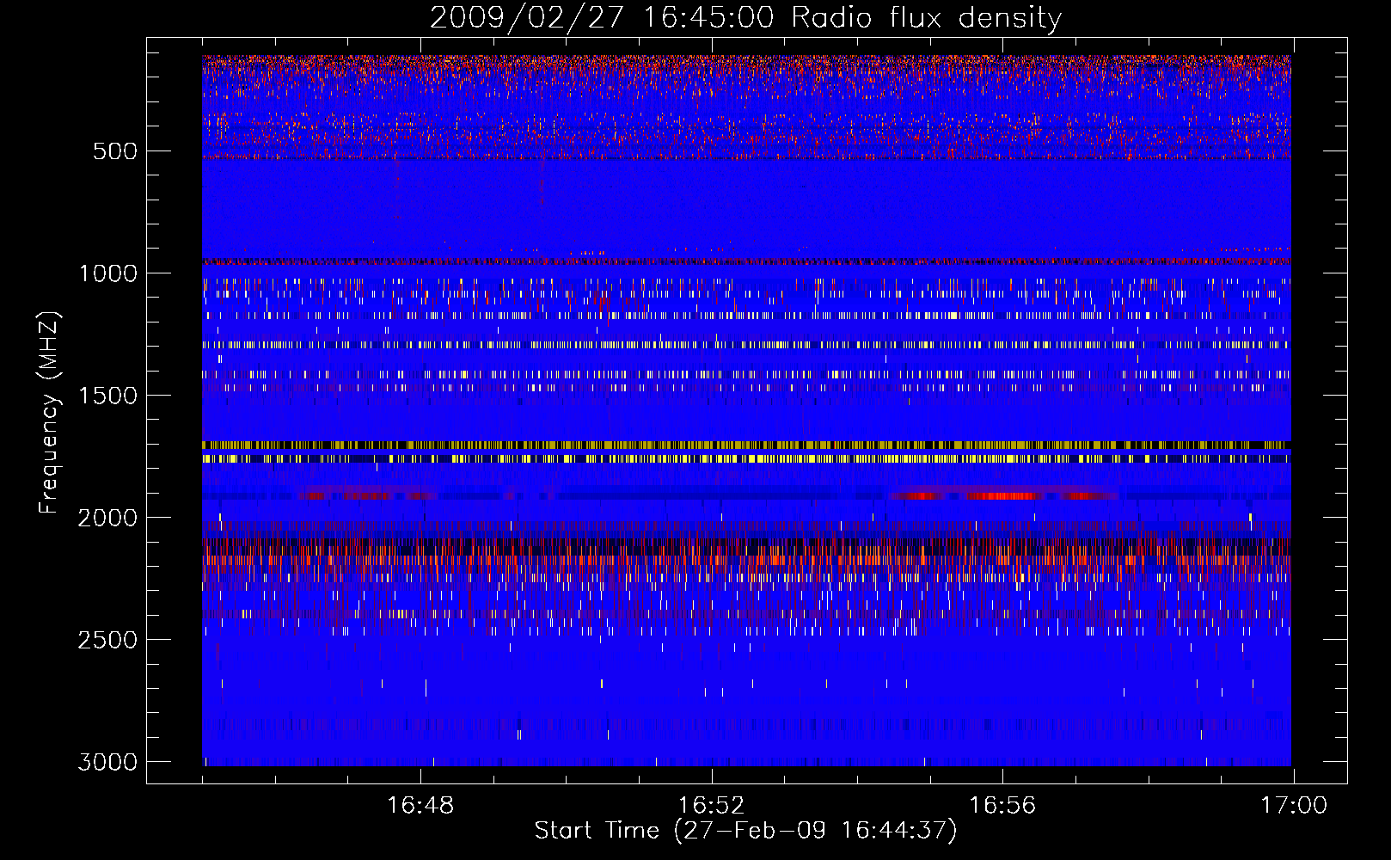Click the 16:48 time tick label
The image size is (1391, 860).
[x=420, y=806]
